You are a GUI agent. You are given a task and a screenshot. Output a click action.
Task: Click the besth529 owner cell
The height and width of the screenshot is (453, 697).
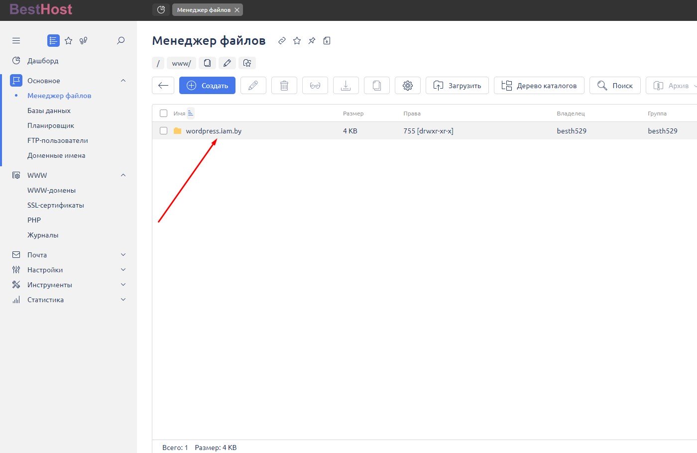(572, 131)
